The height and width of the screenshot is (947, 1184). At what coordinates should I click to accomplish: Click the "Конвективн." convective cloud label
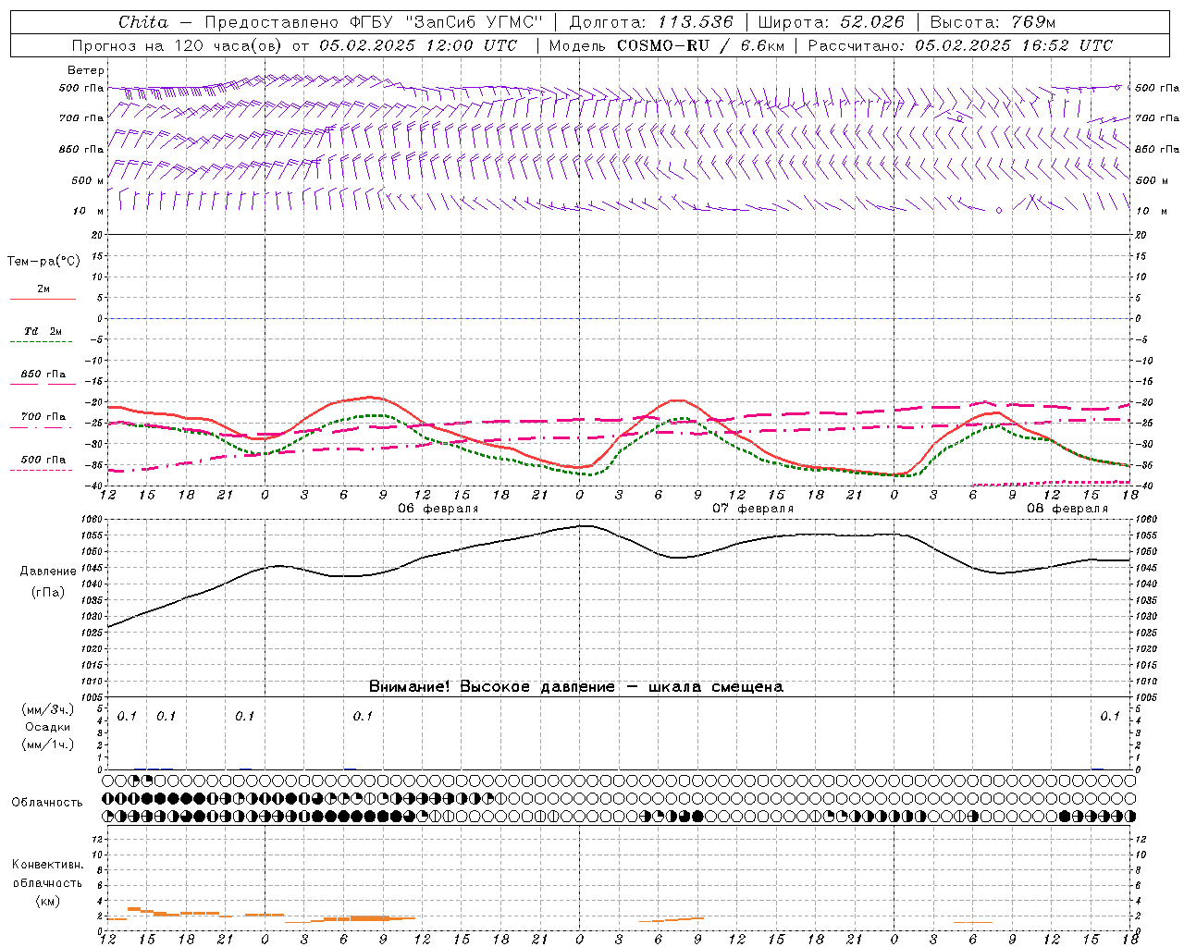click(48, 865)
